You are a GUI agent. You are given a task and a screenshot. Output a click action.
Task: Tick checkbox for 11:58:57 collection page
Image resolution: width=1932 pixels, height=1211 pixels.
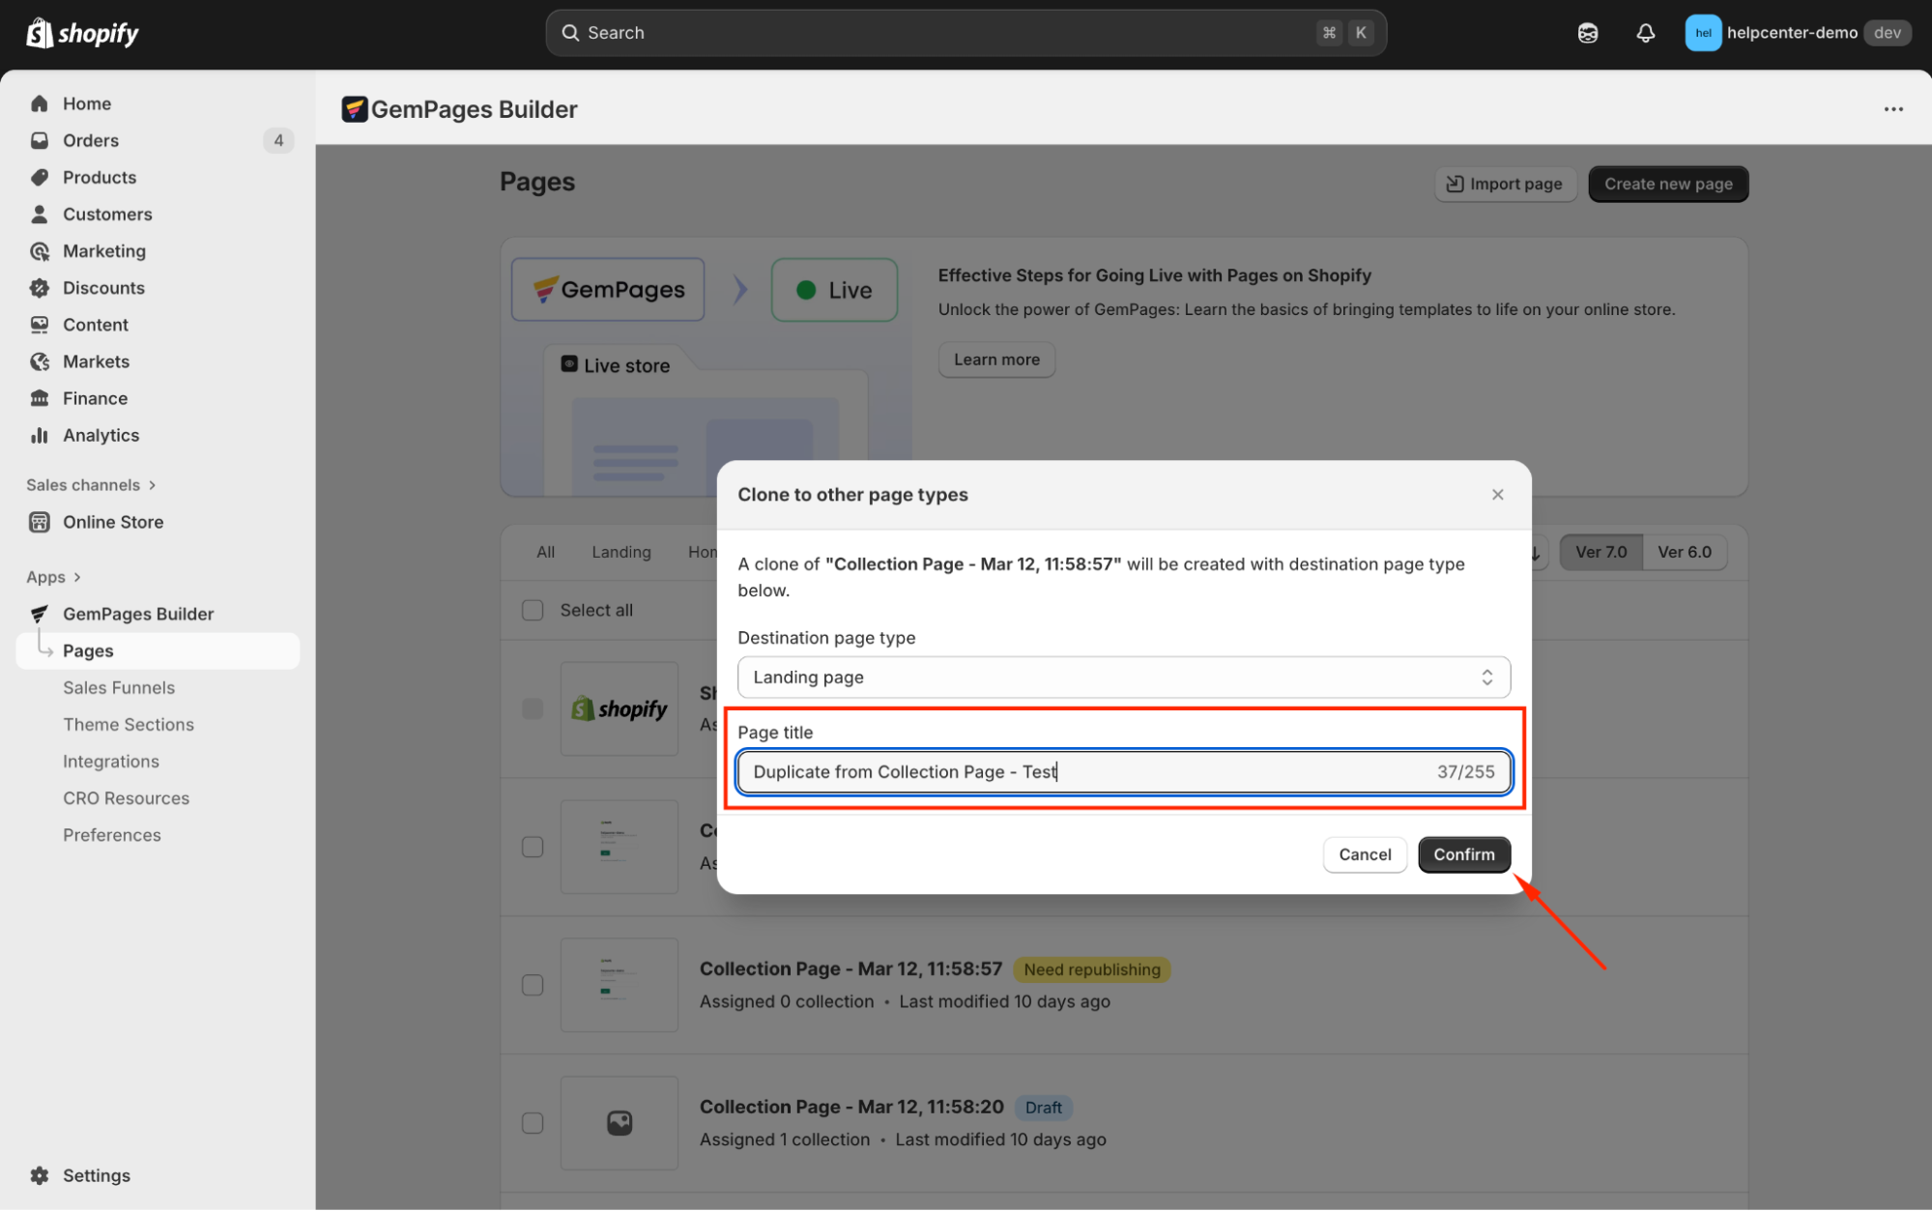pyautogui.click(x=533, y=985)
